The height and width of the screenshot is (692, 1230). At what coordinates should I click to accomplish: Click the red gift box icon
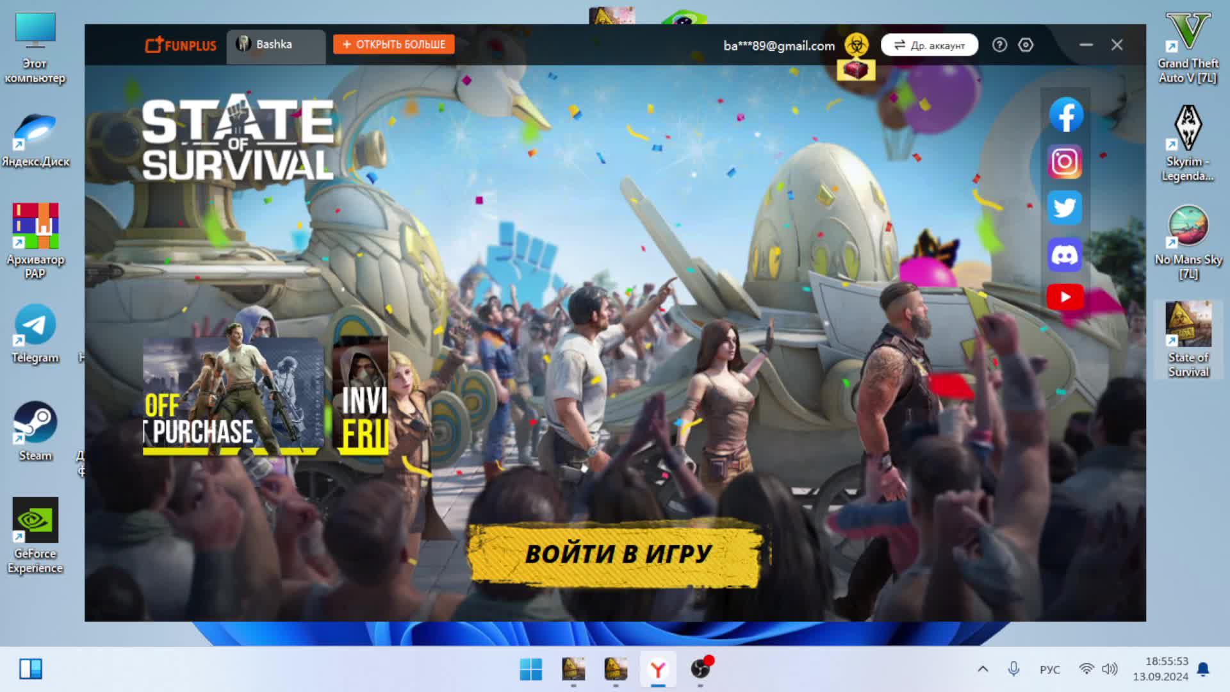coord(856,70)
